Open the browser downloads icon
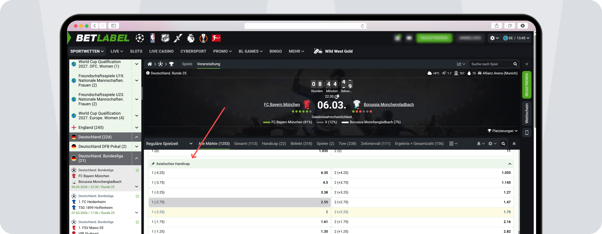Screen dimensions: 602x234 (x=523, y=26)
